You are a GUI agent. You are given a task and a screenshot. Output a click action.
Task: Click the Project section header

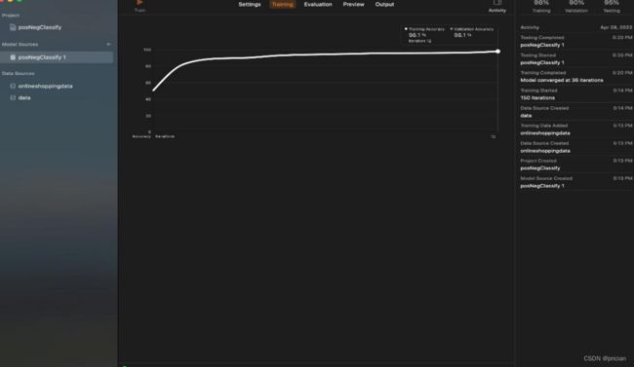pyautogui.click(x=11, y=16)
